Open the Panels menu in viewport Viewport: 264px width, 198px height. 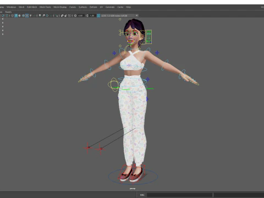click(x=8, y=12)
